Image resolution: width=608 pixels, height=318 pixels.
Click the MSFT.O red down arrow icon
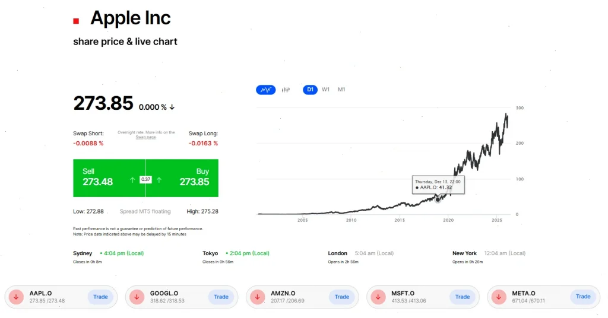click(x=379, y=297)
